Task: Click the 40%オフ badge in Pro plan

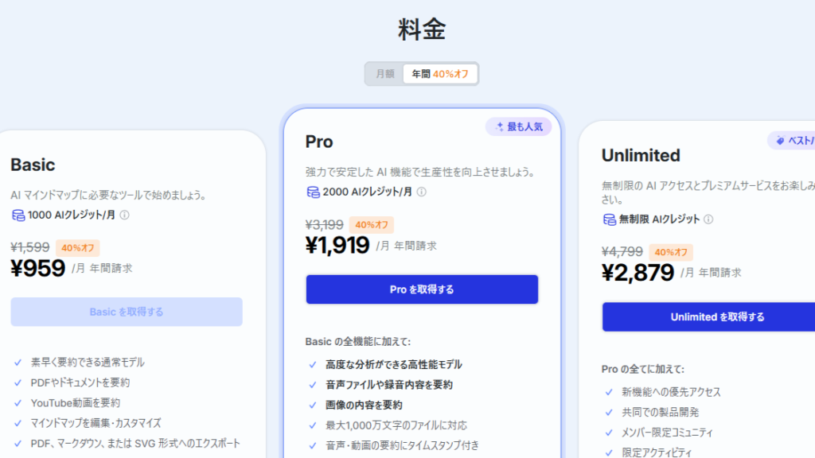Action: pyautogui.click(x=371, y=225)
